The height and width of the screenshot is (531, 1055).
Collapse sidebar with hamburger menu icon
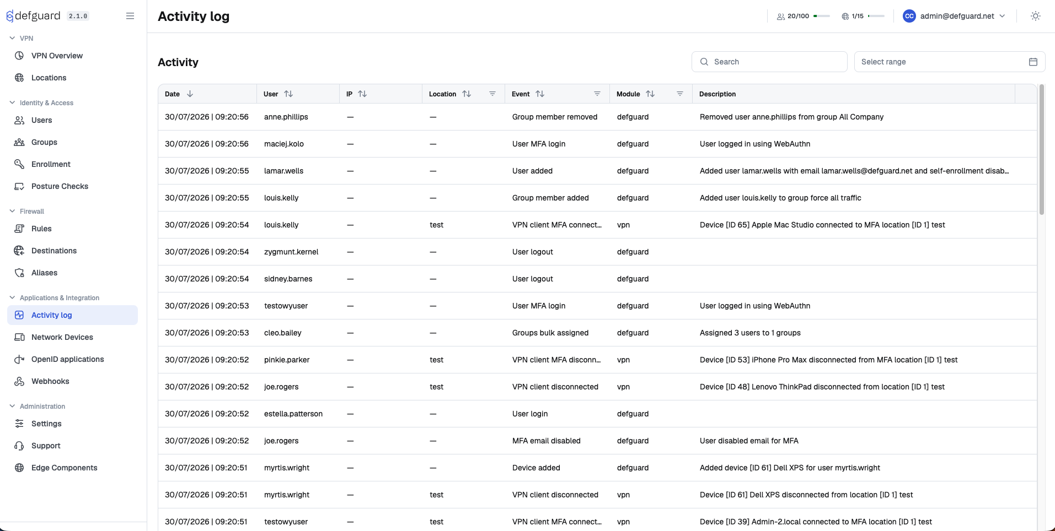tap(130, 16)
